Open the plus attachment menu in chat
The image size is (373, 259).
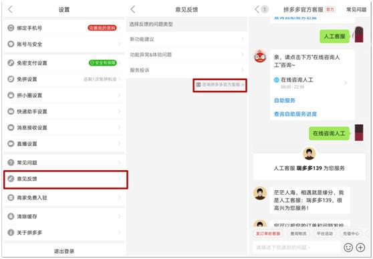(360, 248)
